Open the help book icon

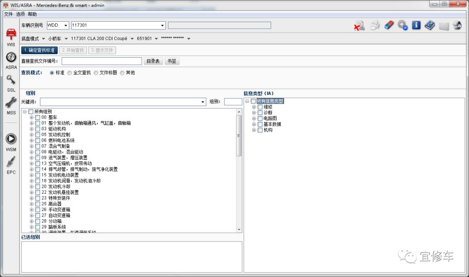(430, 25)
